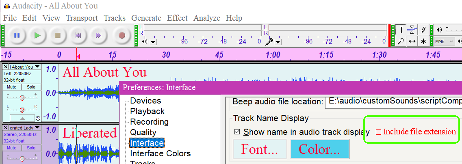Adjust the mixer output volume slider
The image size is (462, 164).
[x=454, y=30]
